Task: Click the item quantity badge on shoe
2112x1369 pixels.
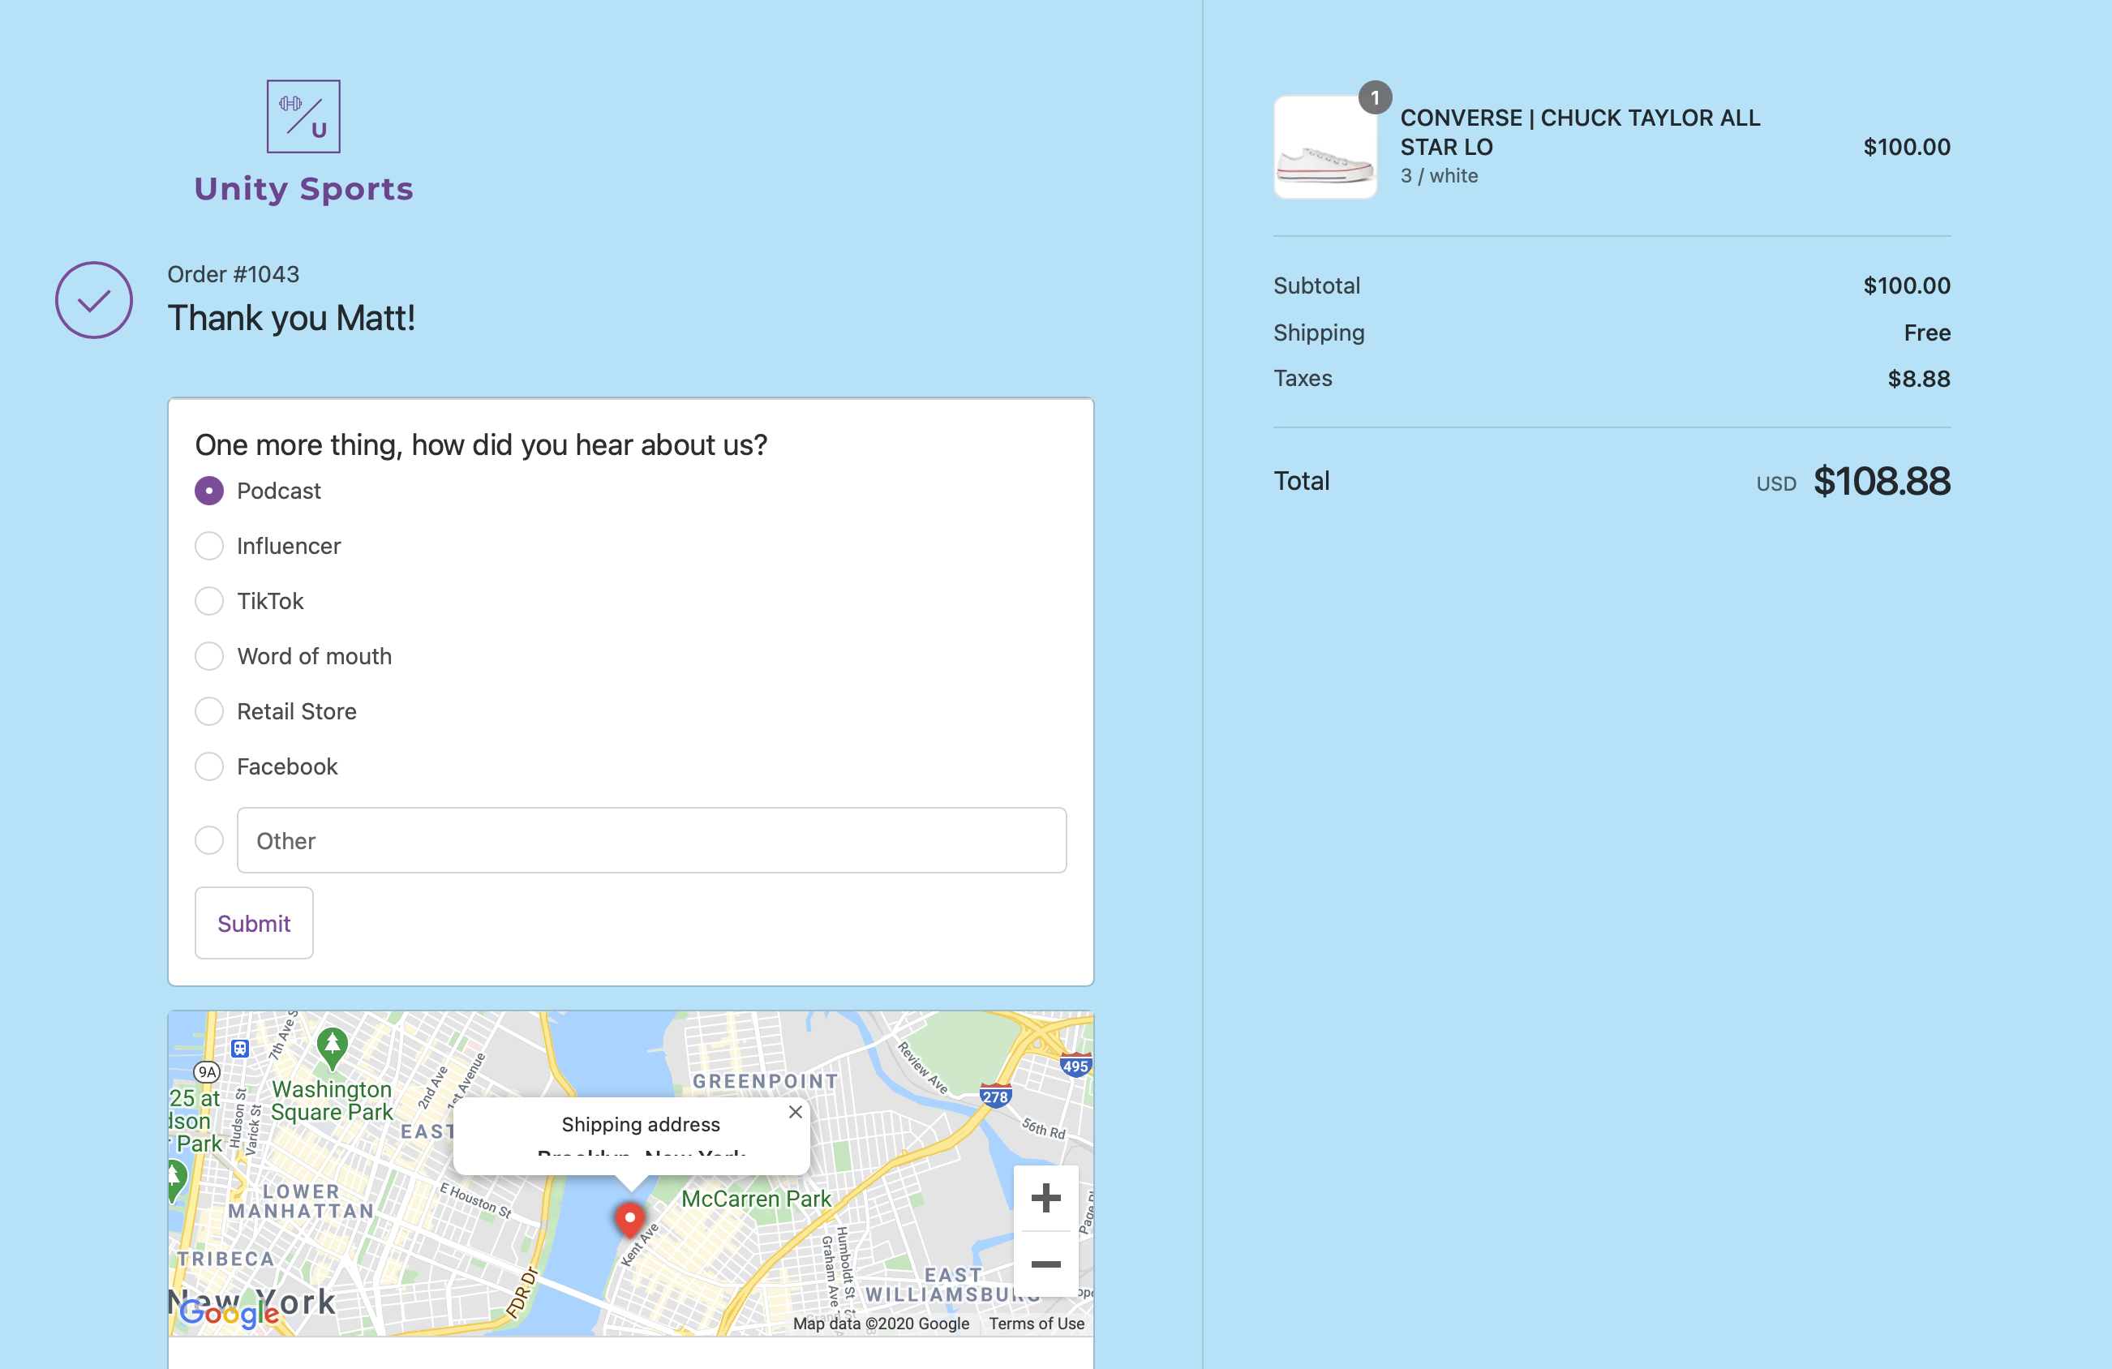Action: coord(1375,97)
